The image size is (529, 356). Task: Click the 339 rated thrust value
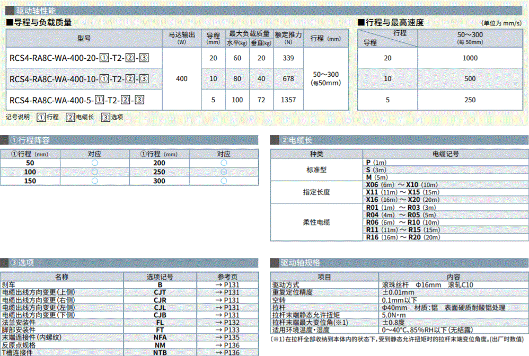pos(288,58)
